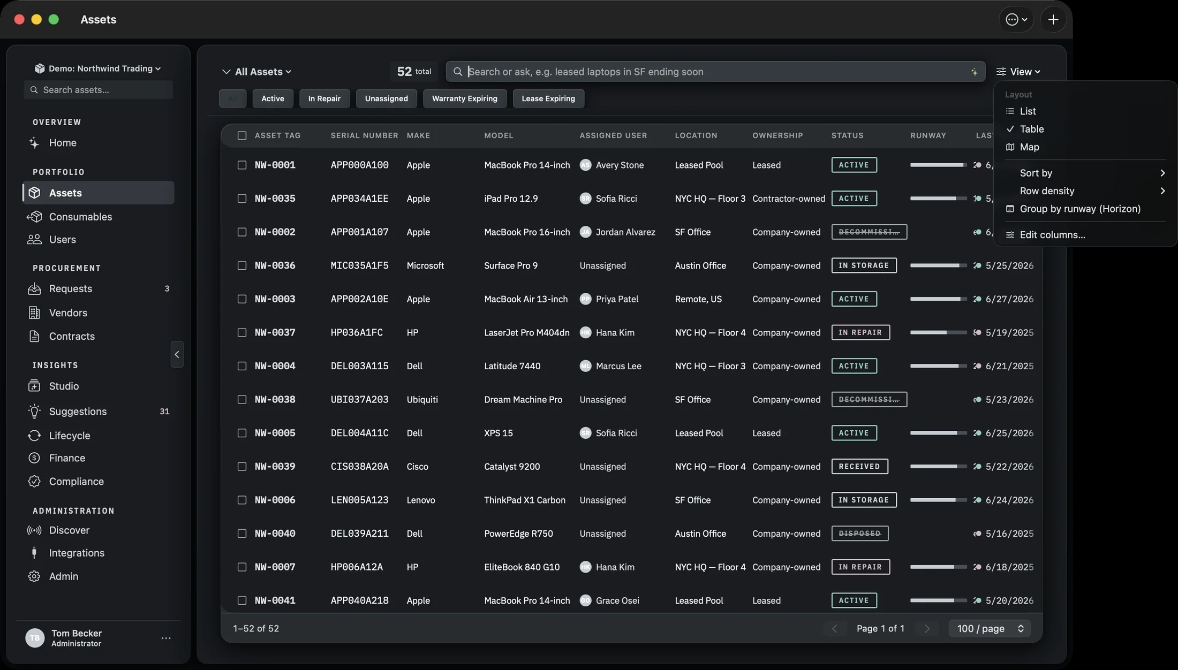Screen dimensions: 1178x670
Task: Click the Suggestions lightbulb icon
Action: (x=34, y=412)
